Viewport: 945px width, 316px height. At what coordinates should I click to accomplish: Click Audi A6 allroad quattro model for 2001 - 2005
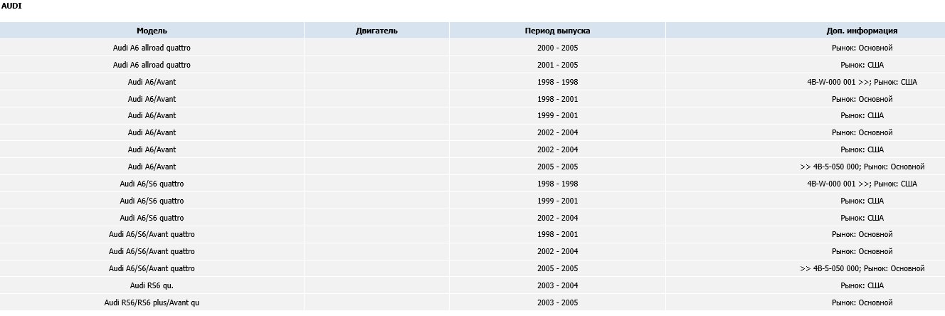point(152,65)
